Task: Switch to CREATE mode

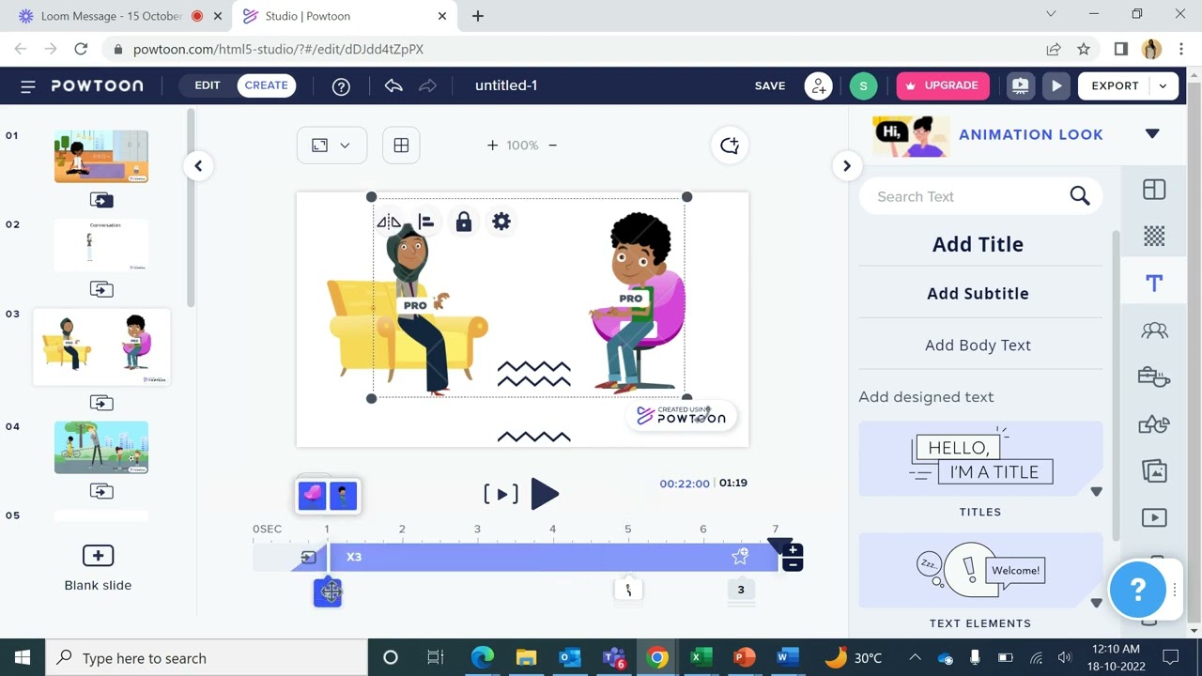Action: point(267,85)
